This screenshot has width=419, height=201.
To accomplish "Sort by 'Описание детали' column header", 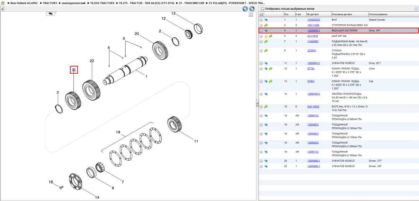I will coord(349,14).
